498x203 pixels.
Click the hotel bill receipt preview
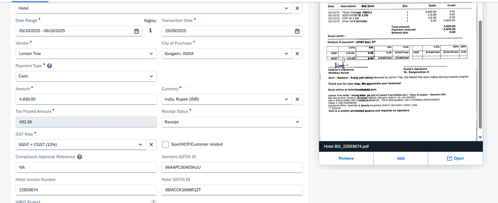(398, 69)
